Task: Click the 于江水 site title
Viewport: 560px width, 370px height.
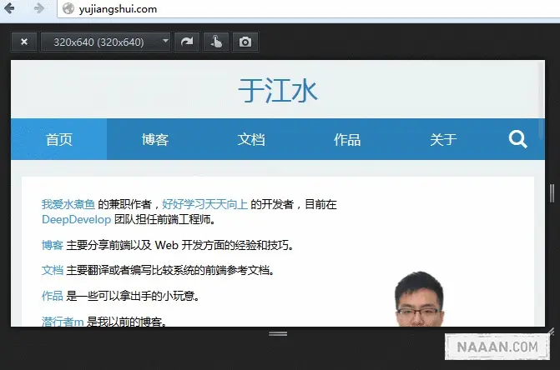Action: pyautogui.click(x=278, y=90)
